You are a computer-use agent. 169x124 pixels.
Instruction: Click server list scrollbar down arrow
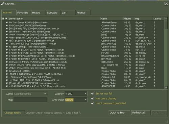click(166, 87)
